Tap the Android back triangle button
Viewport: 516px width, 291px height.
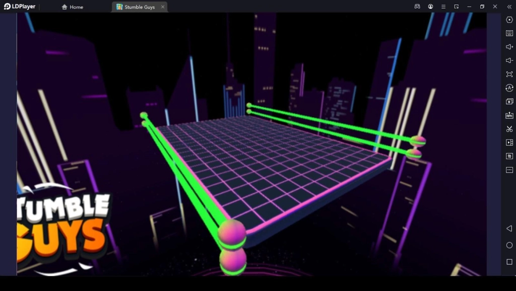509,229
